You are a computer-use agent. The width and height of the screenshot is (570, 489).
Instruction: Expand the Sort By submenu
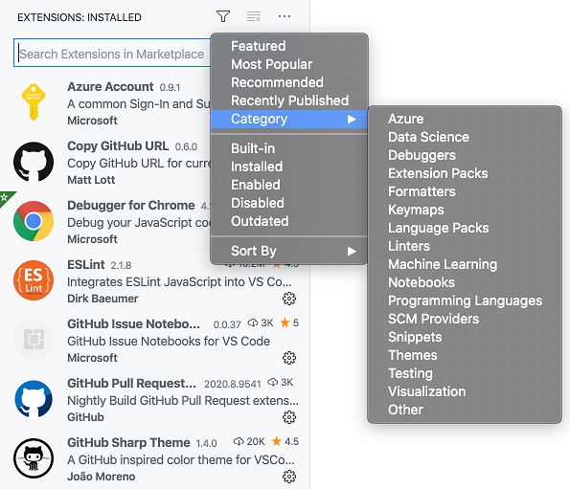(289, 251)
